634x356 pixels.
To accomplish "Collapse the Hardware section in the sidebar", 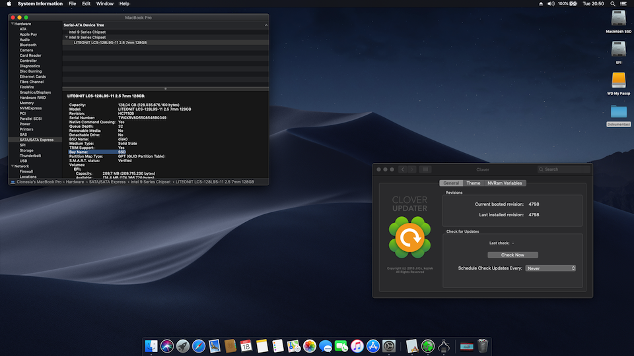I will click(11, 24).
